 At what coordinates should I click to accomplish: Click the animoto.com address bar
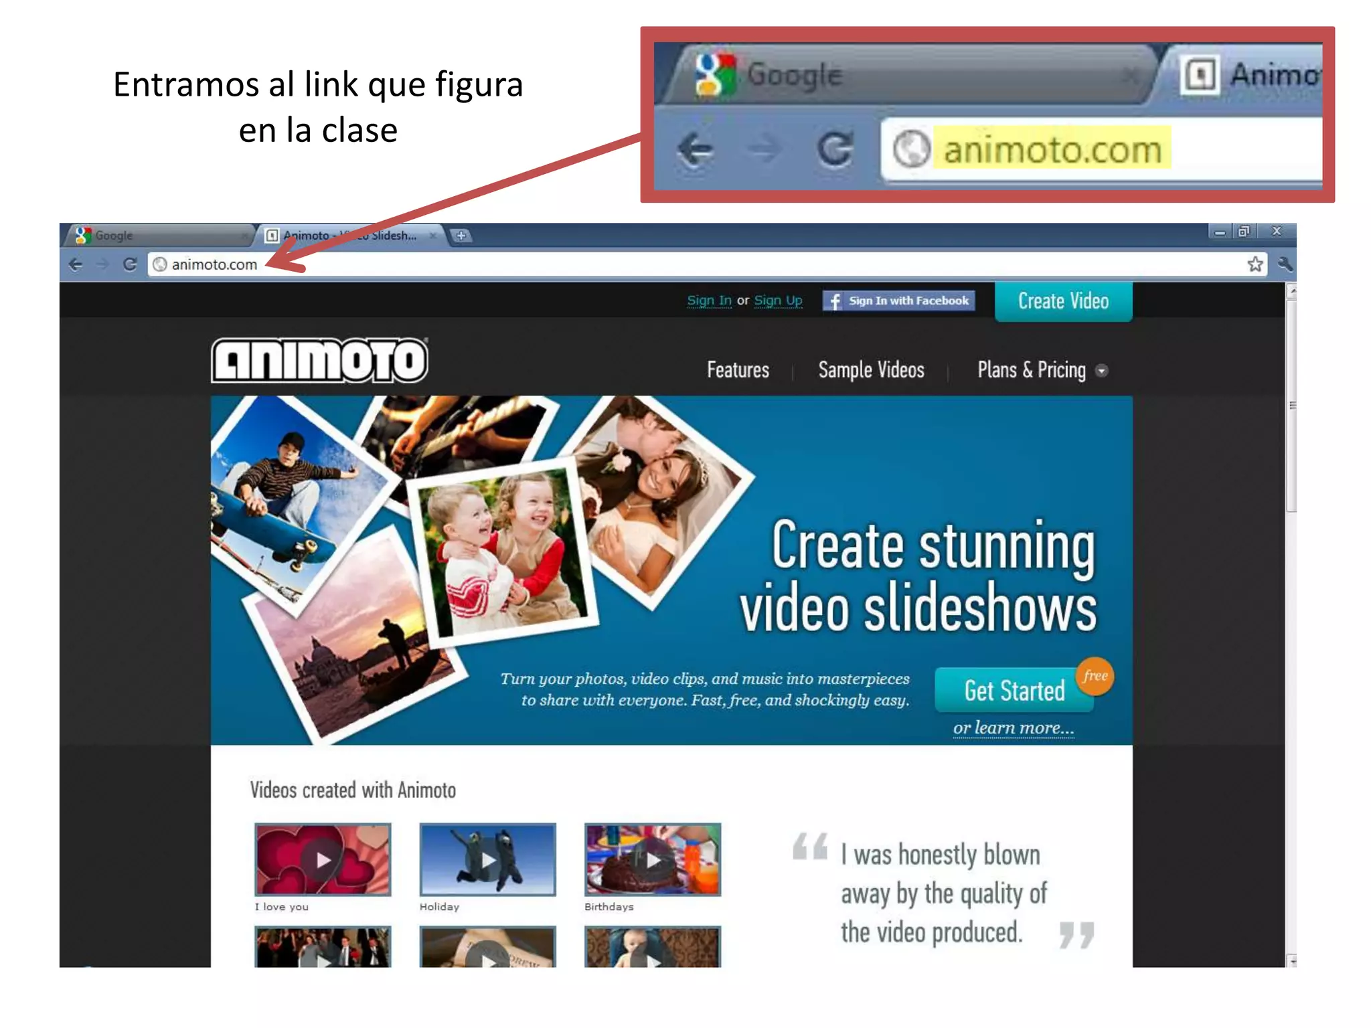(x=669, y=264)
